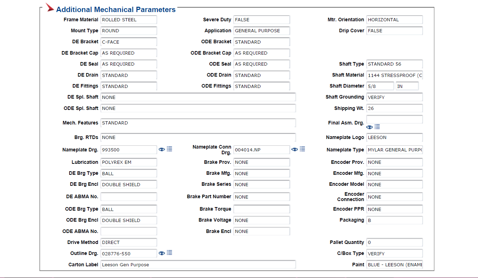This screenshot has width=478, height=278.
Task: Click the Pallet Quantity field
Action: [395, 243]
